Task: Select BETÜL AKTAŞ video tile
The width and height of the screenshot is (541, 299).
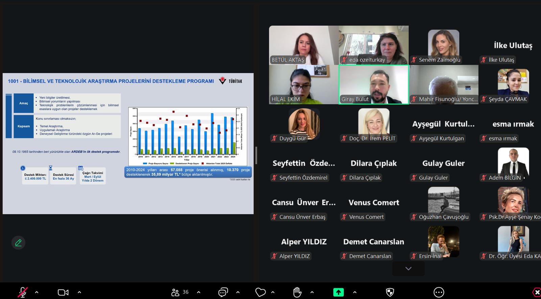Action: click(x=303, y=45)
